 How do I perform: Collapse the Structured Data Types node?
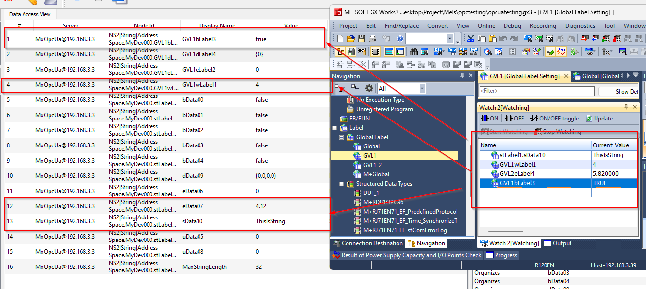click(342, 184)
